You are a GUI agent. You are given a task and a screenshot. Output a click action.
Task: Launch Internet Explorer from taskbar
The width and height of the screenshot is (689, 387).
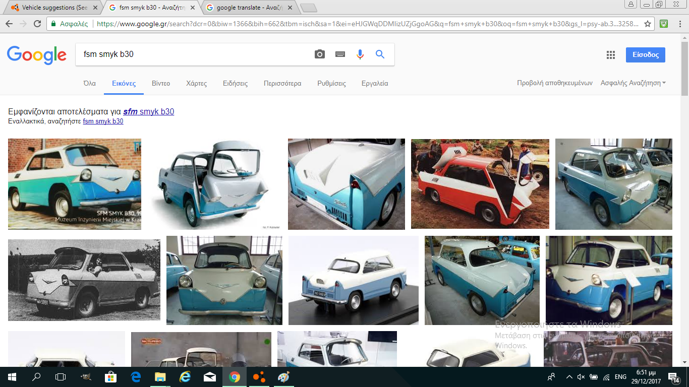point(185,376)
